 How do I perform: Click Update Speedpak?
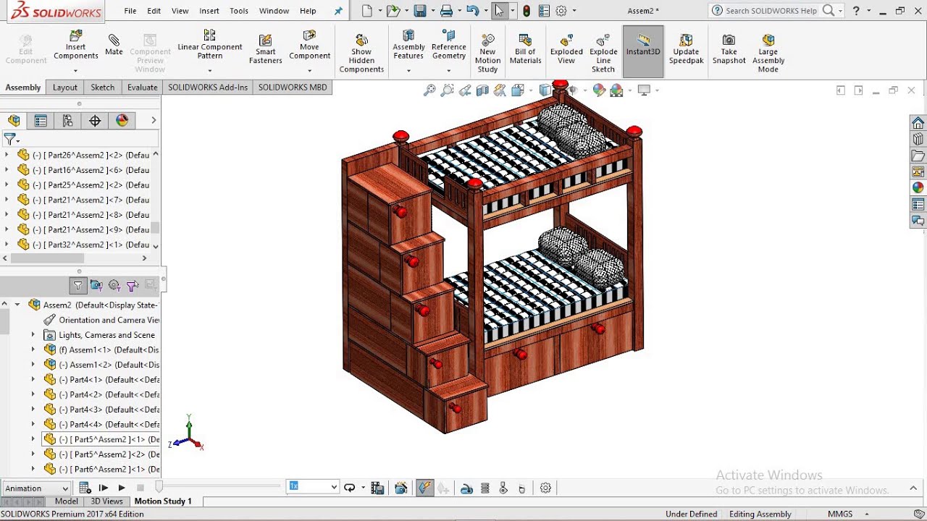[x=686, y=48]
